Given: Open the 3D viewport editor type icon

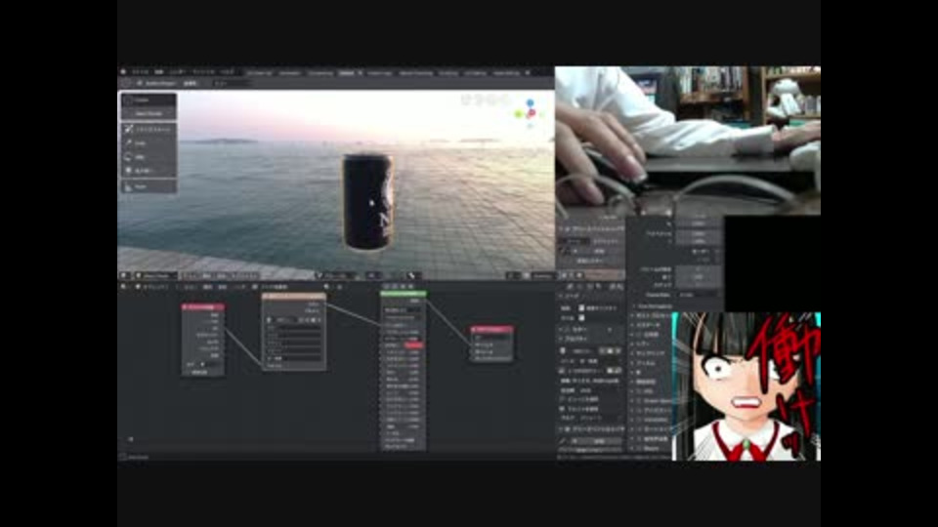Looking at the screenshot, I should pyautogui.click(x=124, y=276).
